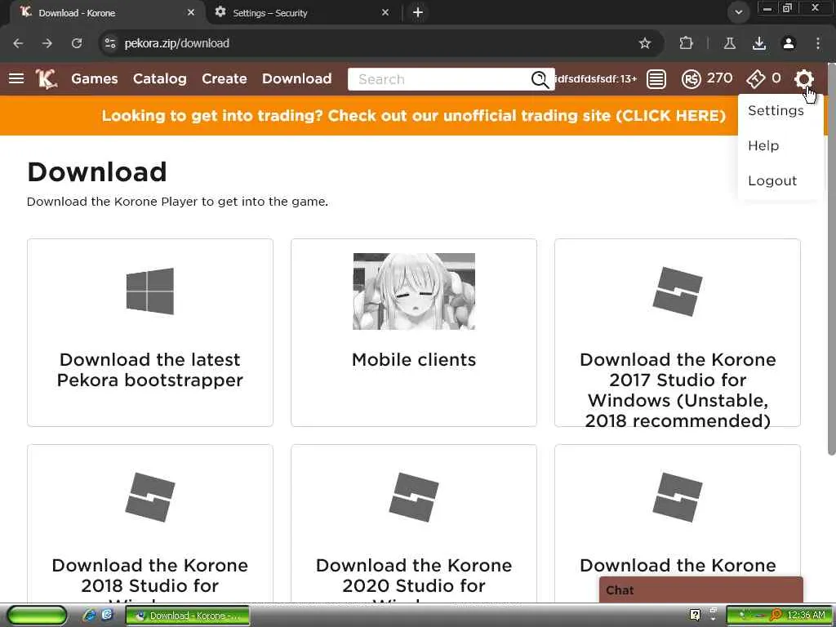Click the username idfsdfdsfsdf link
This screenshot has height=627, width=836.
(596, 79)
